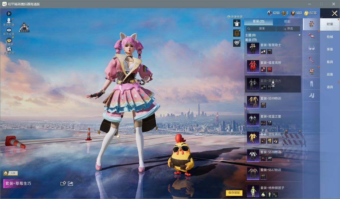Download the 套装-音速流光 outfit

273,84
